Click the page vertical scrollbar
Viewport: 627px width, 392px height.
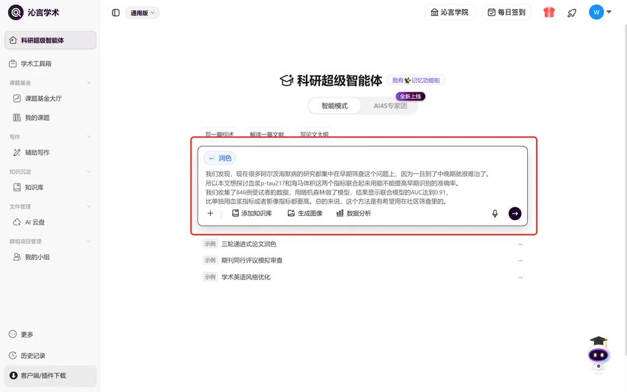coord(626,190)
